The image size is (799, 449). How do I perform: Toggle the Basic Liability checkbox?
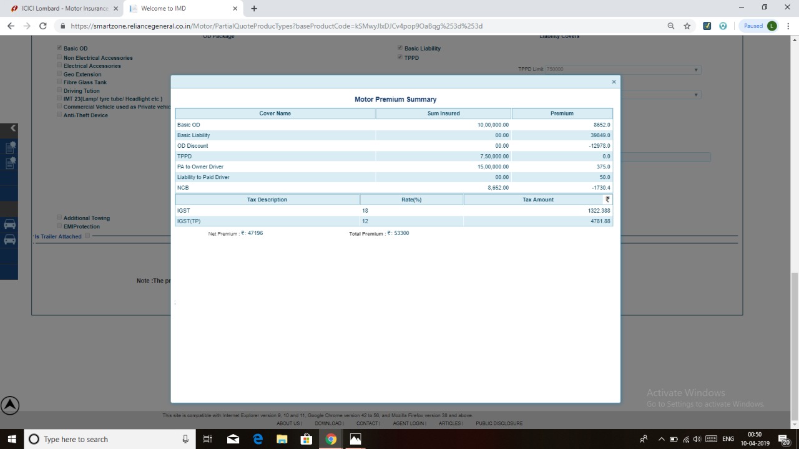[x=400, y=47]
